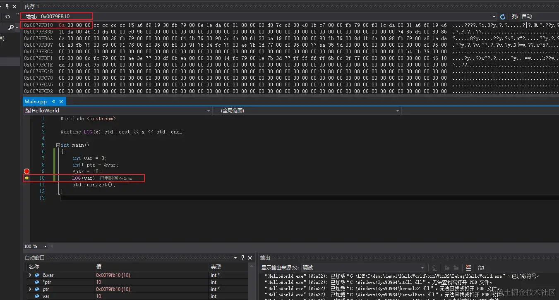This screenshot has width=559, height=300.
Task: Click the type int of the *ptr row
Action: 214,282
